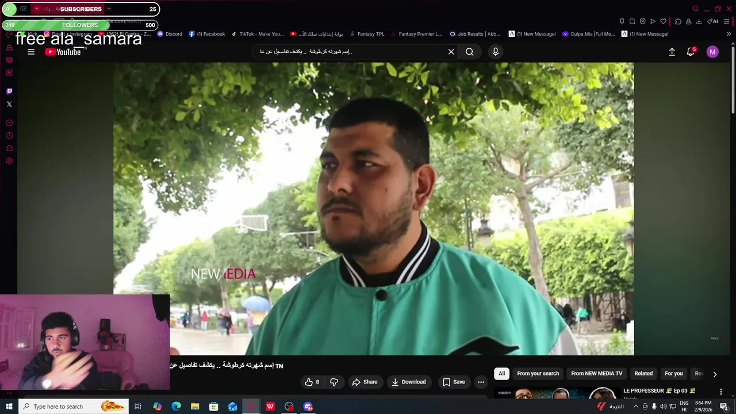The width and height of the screenshot is (736, 414).
Task: Add page to favorites with heart icon
Action: click(x=663, y=21)
